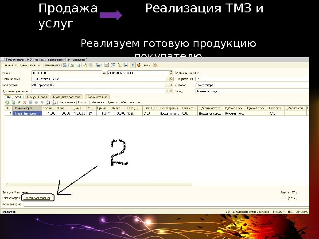Click the Продажа cell in Вид операции column
The image size is (319, 239).
tap(170, 113)
